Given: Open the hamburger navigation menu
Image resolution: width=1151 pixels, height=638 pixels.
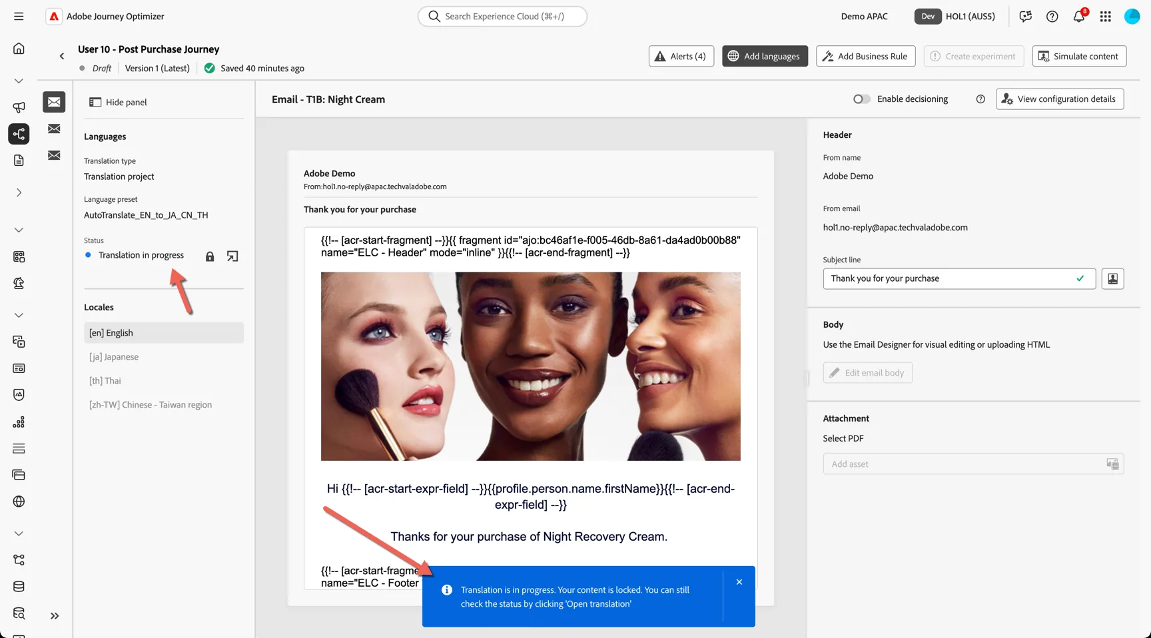Looking at the screenshot, I should click(x=19, y=16).
